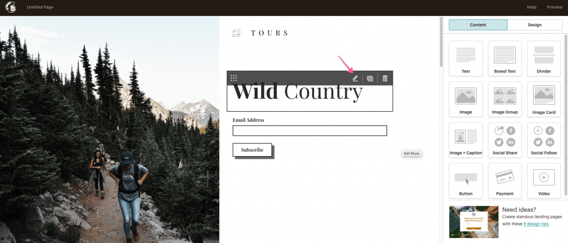Select the Image Group block

tap(505, 99)
